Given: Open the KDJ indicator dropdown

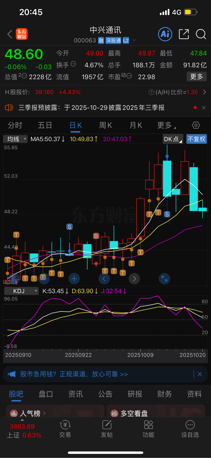Looking at the screenshot, I should [21, 291].
